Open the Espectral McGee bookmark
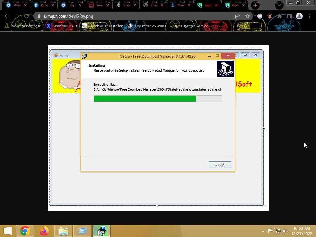 tap(191, 26)
